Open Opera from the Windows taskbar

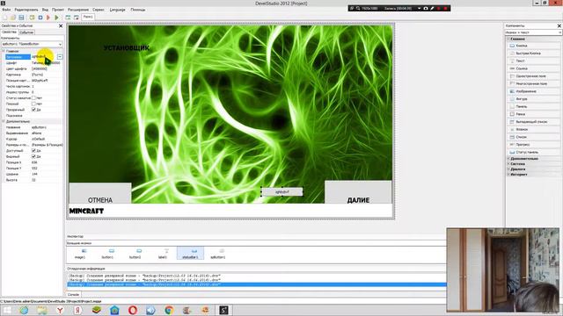(x=133, y=310)
